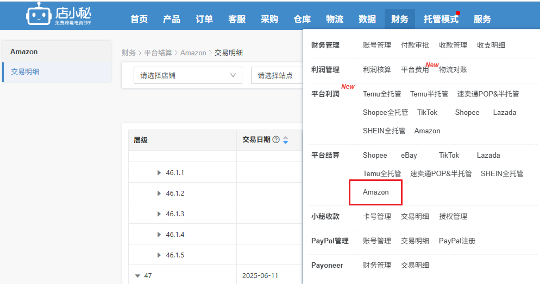Open 收支明细 under 财务管理
This screenshot has height=284, width=540.
tap(491, 46)
